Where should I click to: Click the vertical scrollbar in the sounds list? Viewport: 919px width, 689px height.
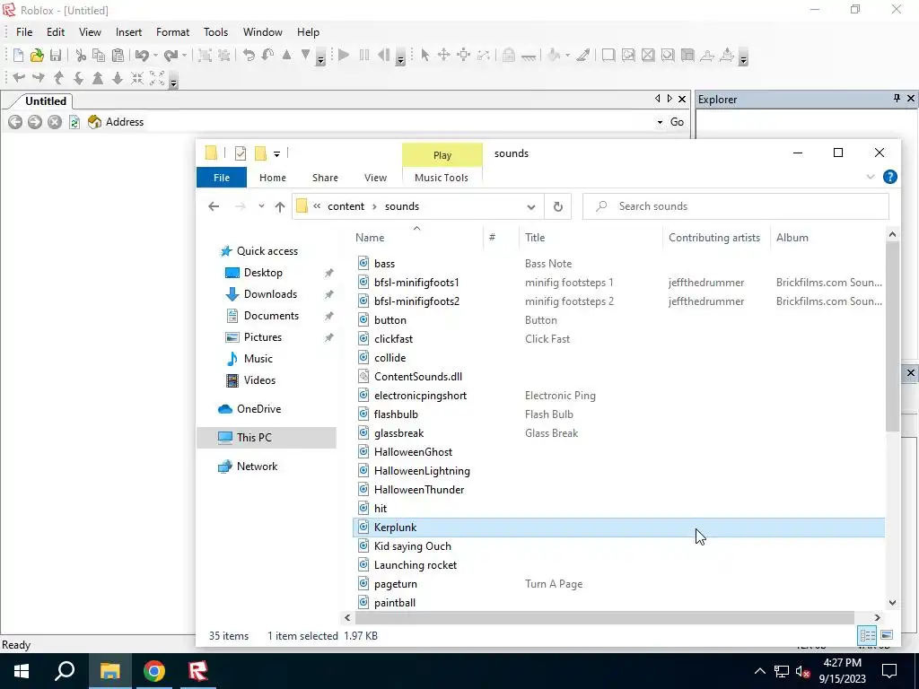[x=892, y=337]
